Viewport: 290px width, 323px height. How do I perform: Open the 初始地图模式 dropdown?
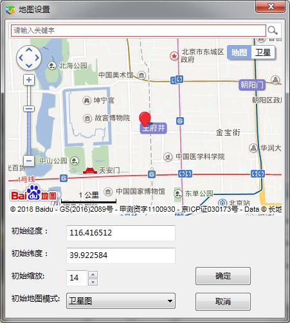pos(121,301)
